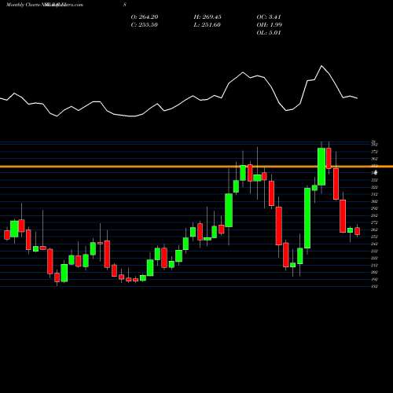Click the tallest green candle at the chart peak
The image size is (393, 393).
[321, 167]
